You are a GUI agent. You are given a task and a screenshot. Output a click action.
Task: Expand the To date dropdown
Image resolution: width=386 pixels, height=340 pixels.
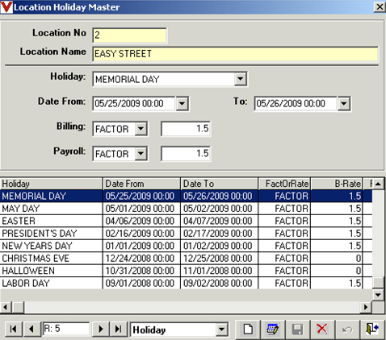tap(344, 104)
